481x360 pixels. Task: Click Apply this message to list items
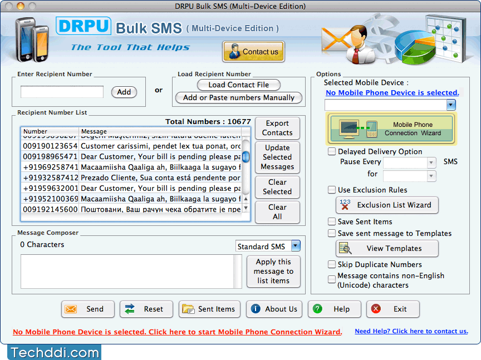[273, 272]
